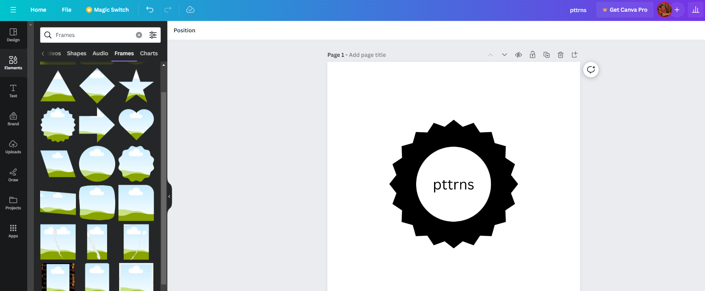The image size is (705, 291).
Task: Redo the last action
Action: point(168,10)
